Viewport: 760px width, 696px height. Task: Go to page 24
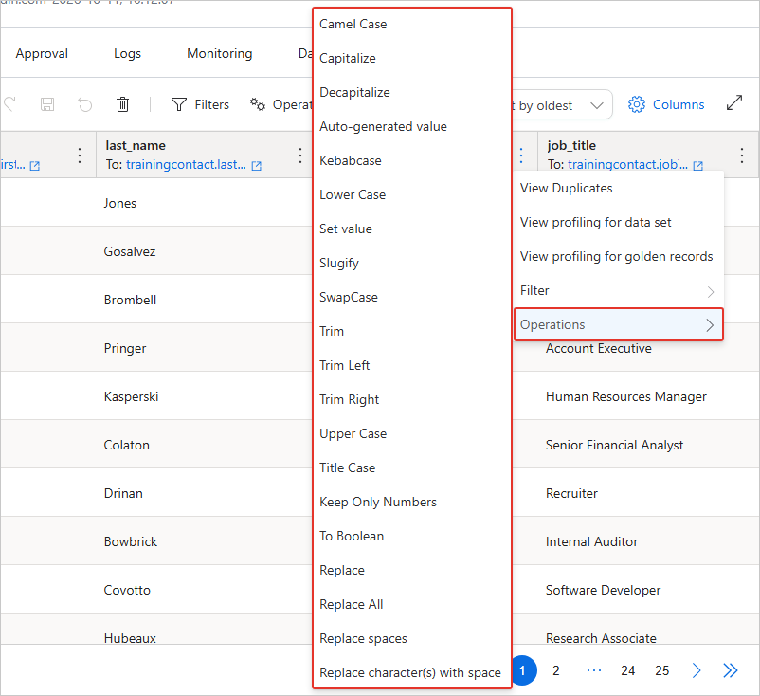pyautogui.click(x=627, y=670)
